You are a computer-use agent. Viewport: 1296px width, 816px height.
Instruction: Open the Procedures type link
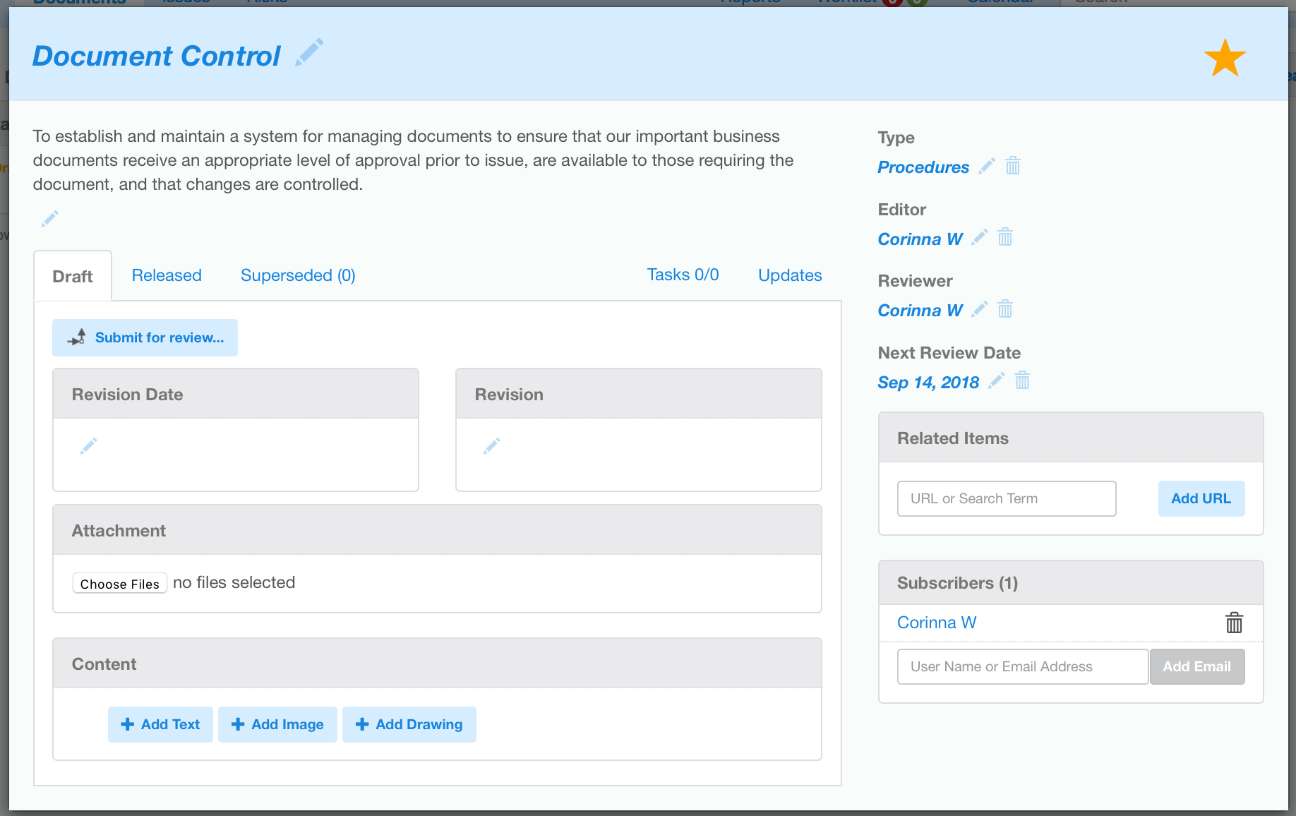[x=923, y=167]
